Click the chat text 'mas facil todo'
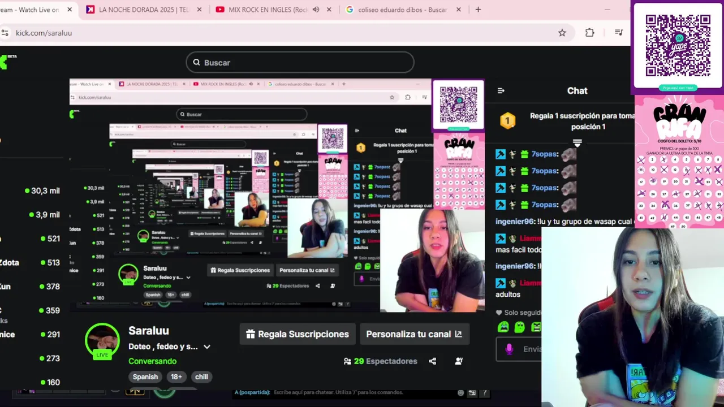Viewport: 724px width, 407px height. coord(518,249)
